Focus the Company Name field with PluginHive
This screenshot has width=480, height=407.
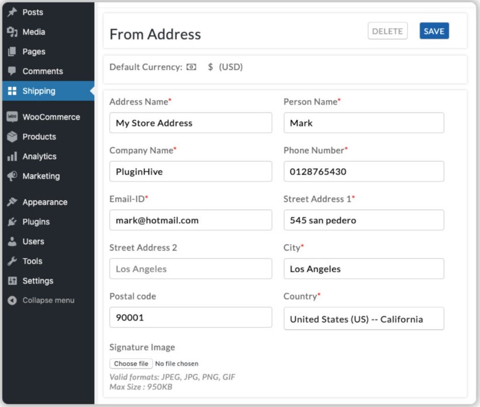(191, 172)
